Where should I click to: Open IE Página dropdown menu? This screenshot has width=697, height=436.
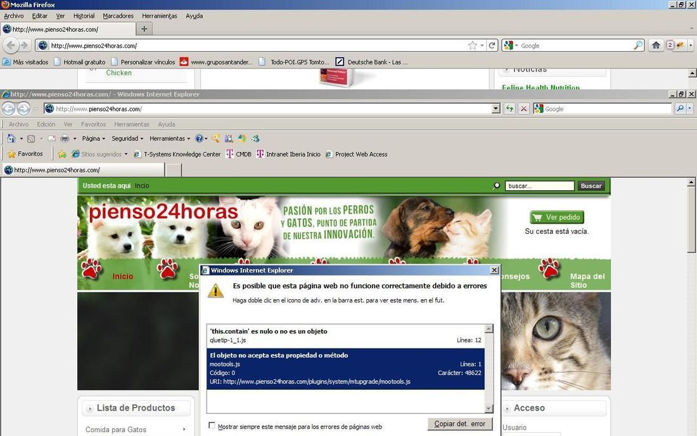click(x=93, y=139)
